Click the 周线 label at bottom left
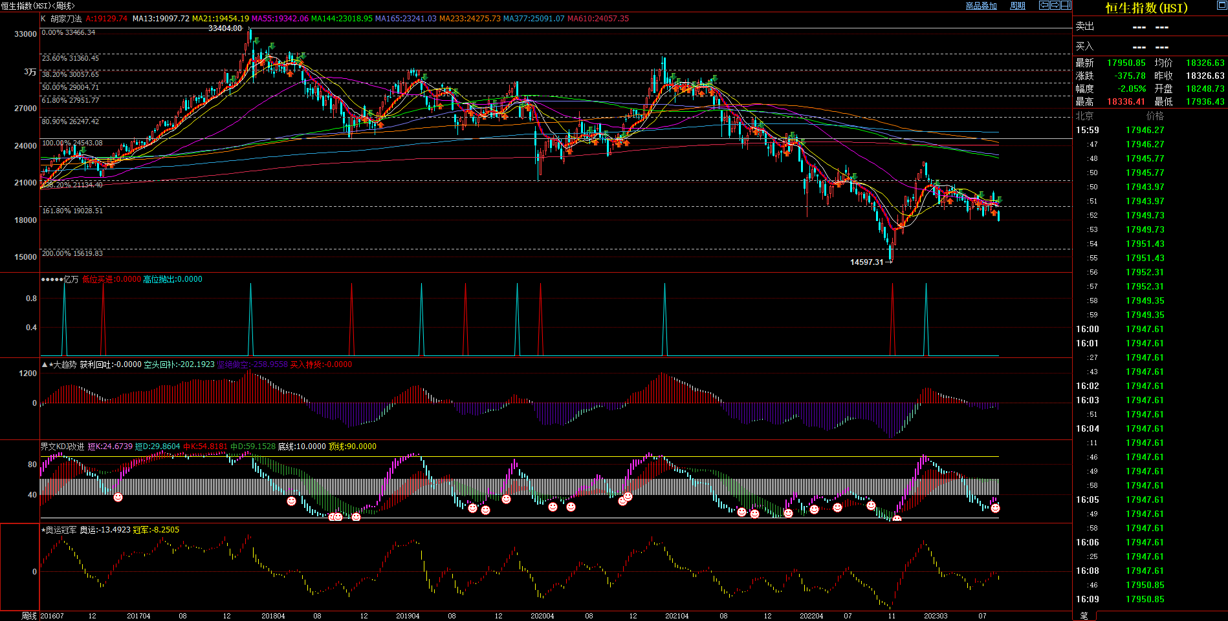Image resolution: width=1228 pixels, height=621 pixels. tap(29, 616)
